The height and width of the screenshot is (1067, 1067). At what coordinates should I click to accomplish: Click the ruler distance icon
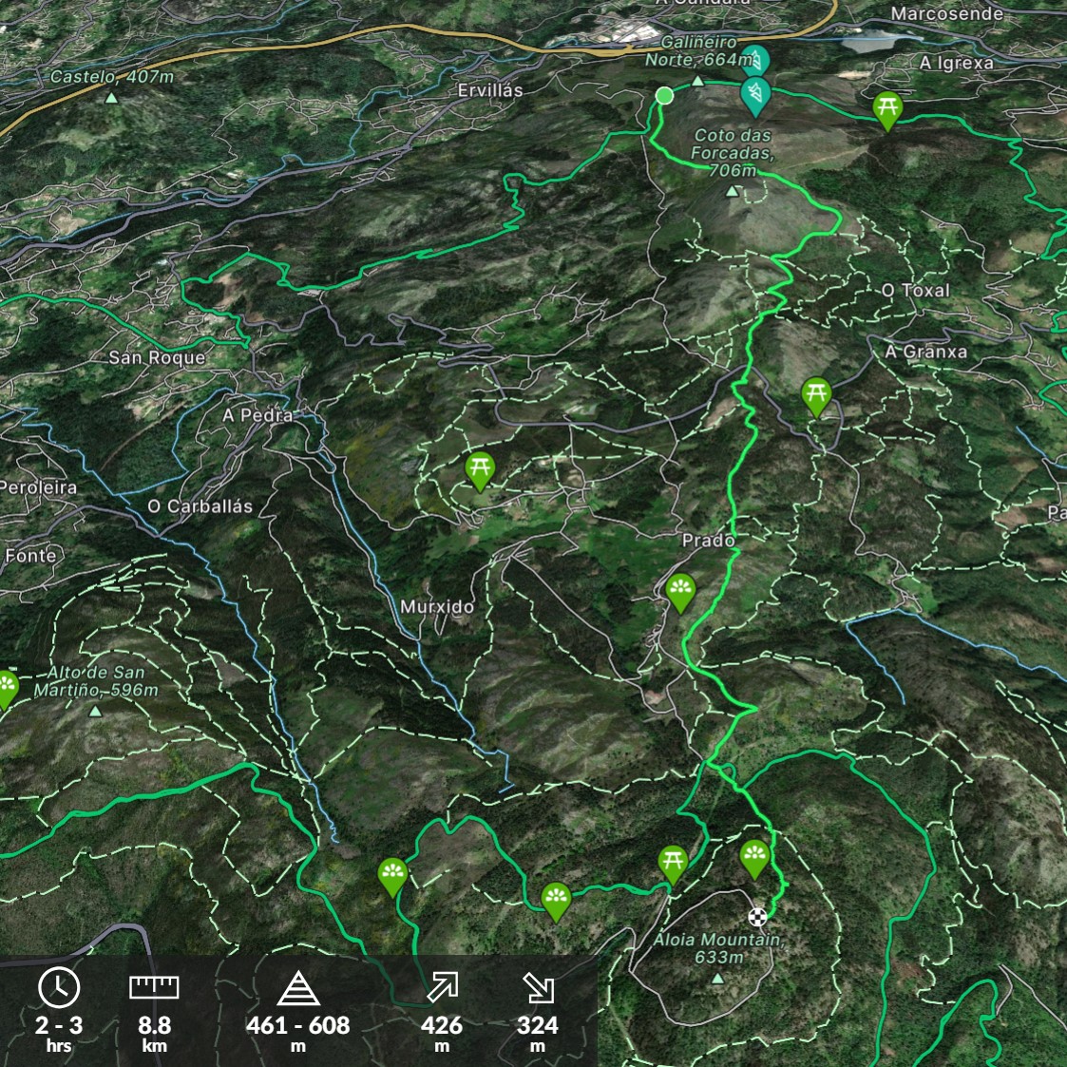(154, 988)
